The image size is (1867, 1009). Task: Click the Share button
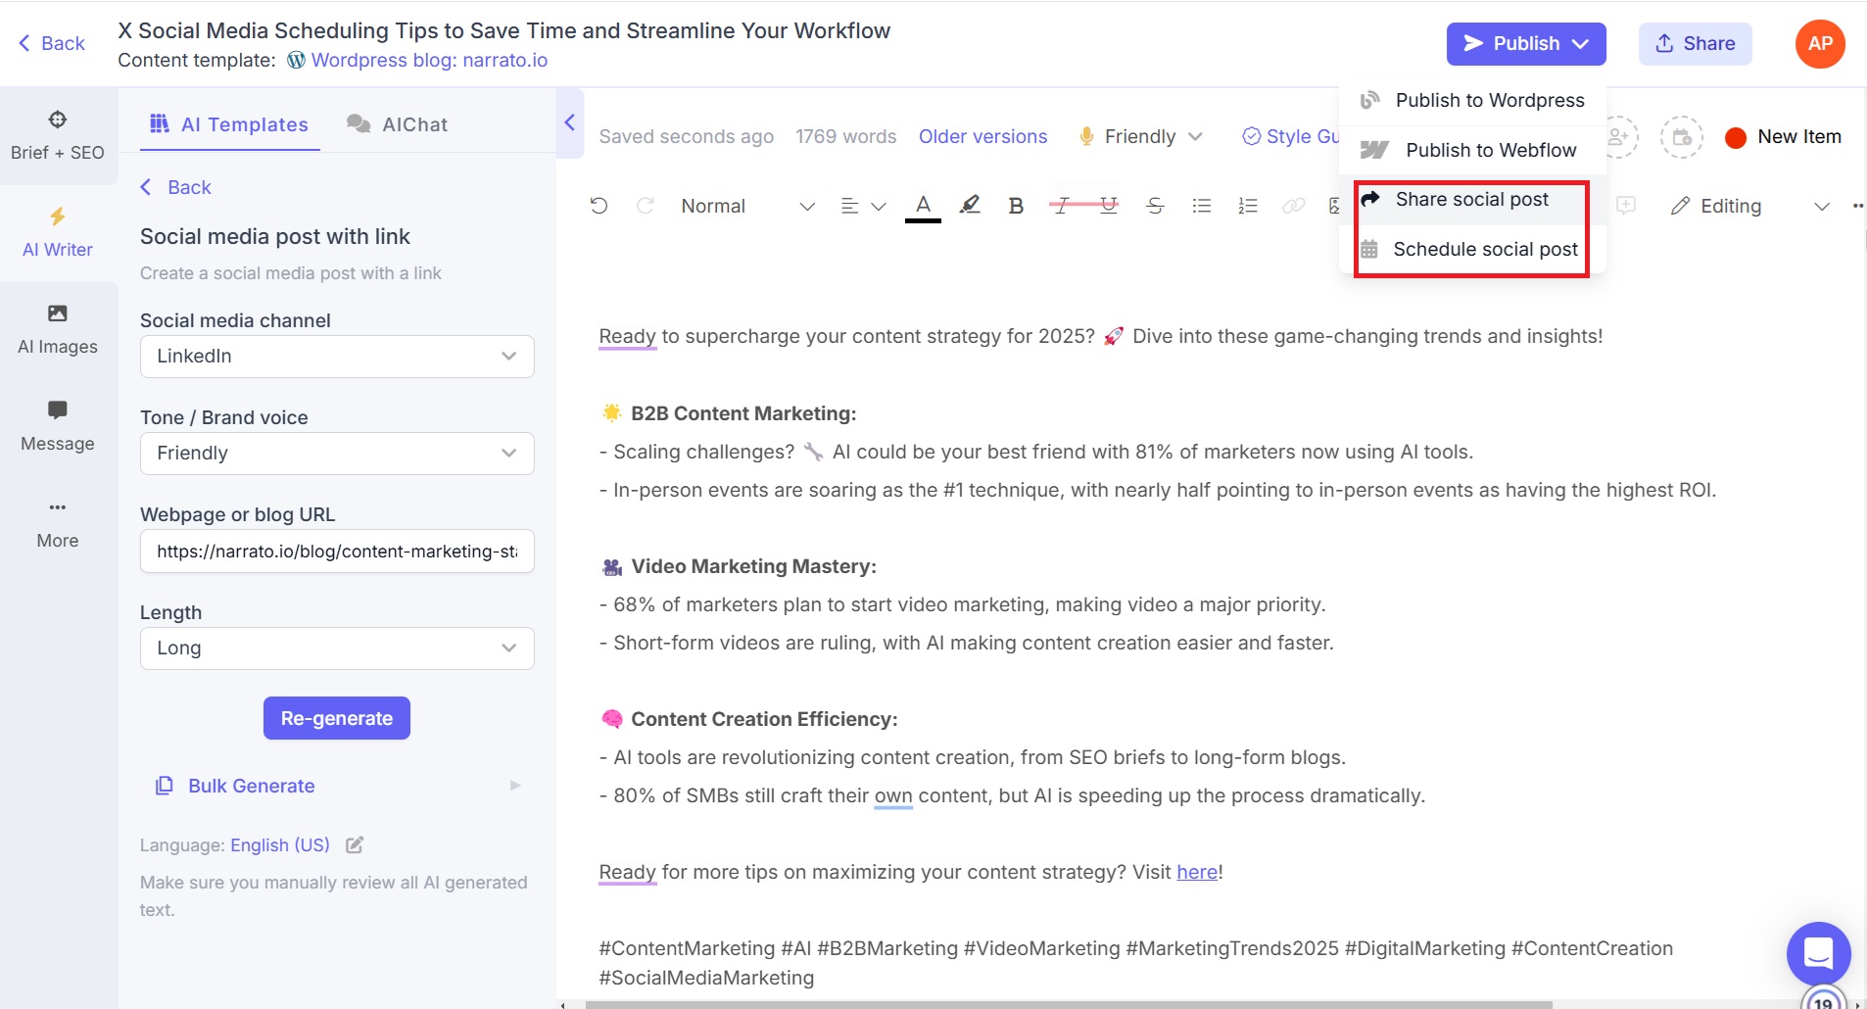[x=1695, y=43]
